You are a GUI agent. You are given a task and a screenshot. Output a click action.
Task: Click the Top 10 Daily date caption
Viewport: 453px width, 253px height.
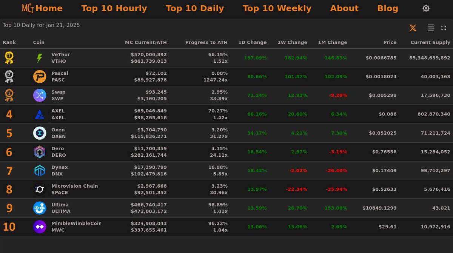point(41,25)
